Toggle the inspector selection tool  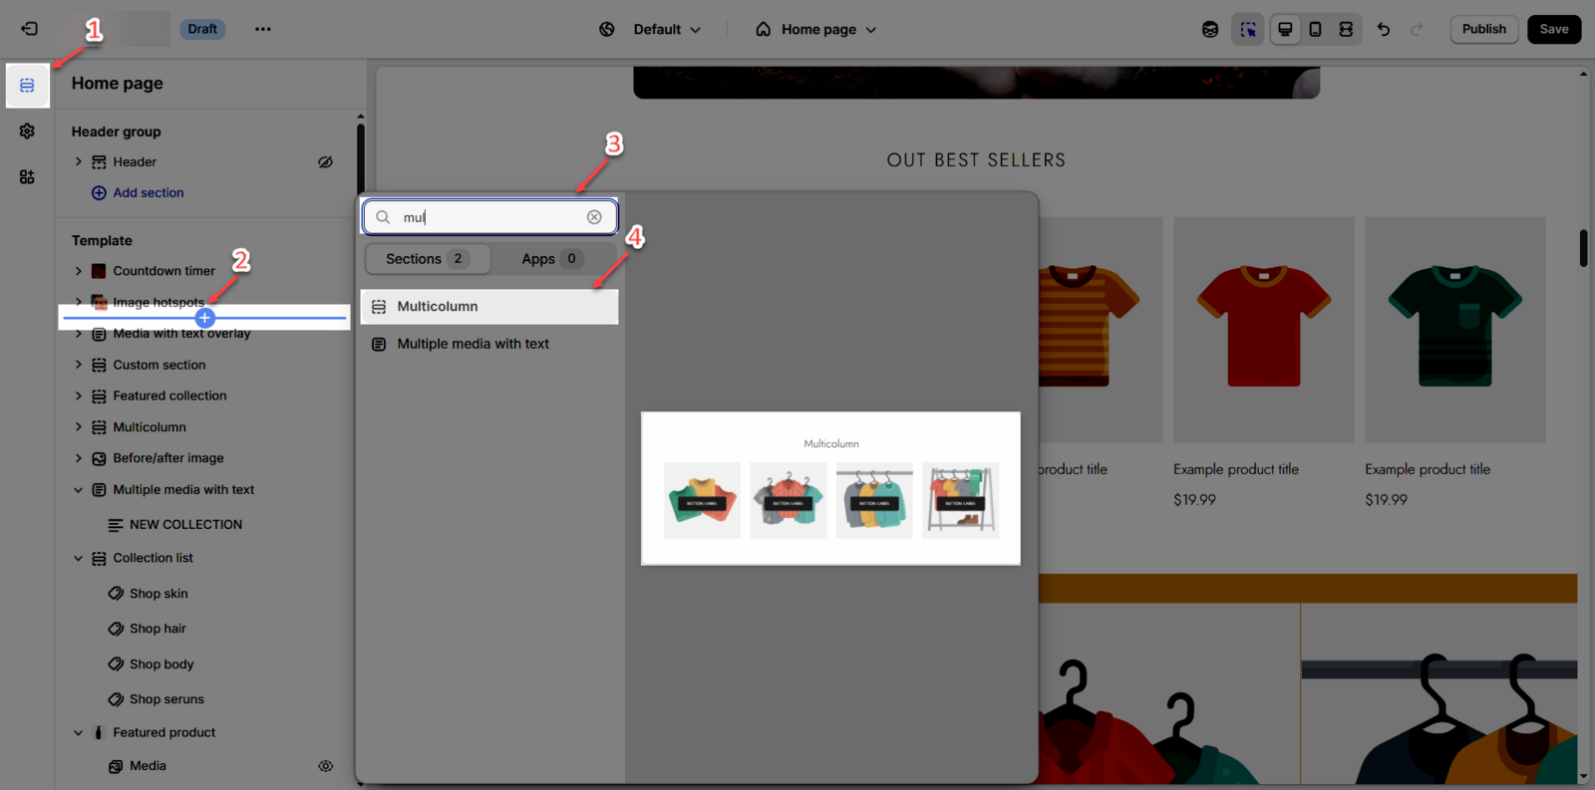pos(1248,29)
